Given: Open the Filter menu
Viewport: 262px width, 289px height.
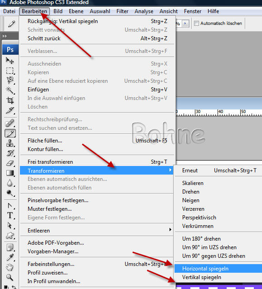Looking at the screenshot, I should pos(122,11).
